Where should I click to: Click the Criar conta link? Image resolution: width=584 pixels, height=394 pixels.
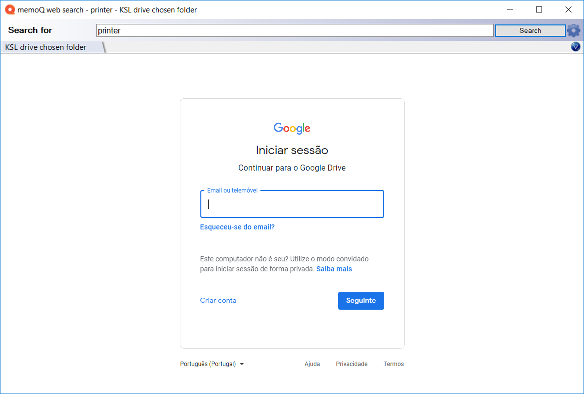pos(218,300)
